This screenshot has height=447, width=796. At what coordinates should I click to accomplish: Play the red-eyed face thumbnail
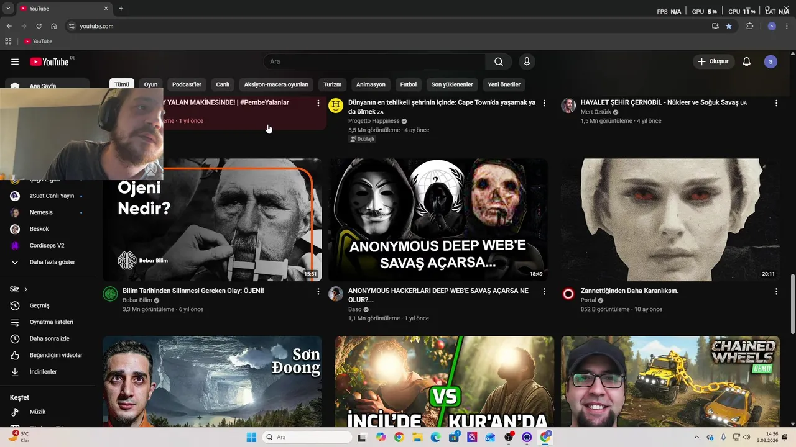tap(670, 220)
